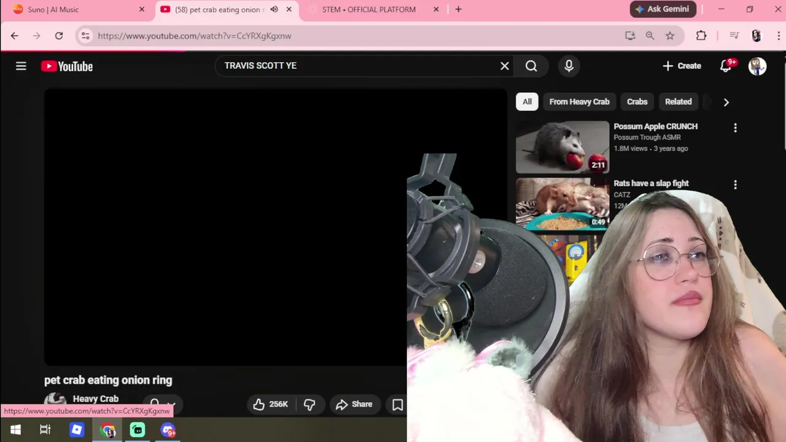786x442 pixels.
Task: Open the Windows Start menu
Action: click(15, 430)
